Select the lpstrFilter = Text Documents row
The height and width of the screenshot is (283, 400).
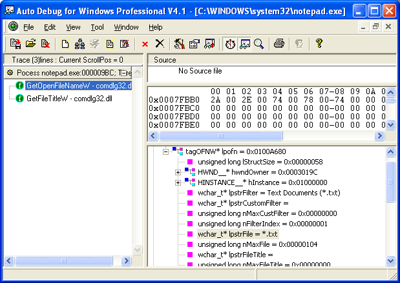point(269,193)
